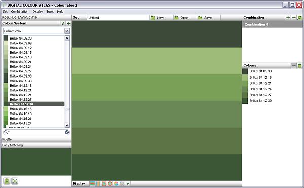Viewport: 304px width, 188px height.
Task: Expand the Easy Matching panel
Action: click(x=36, y=145)
